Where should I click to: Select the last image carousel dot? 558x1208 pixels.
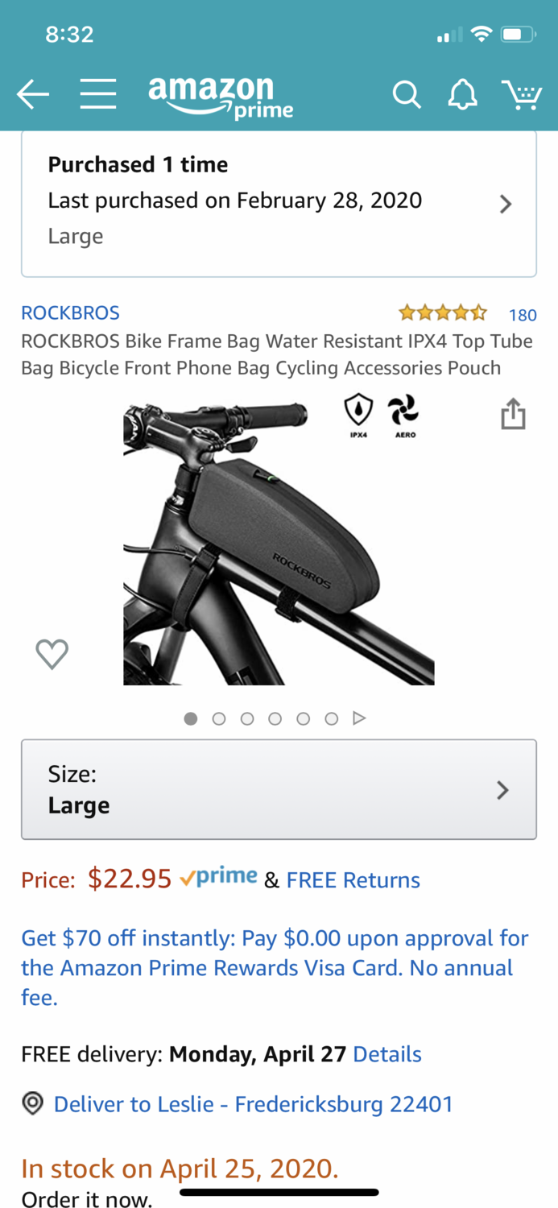coord(331,718)
